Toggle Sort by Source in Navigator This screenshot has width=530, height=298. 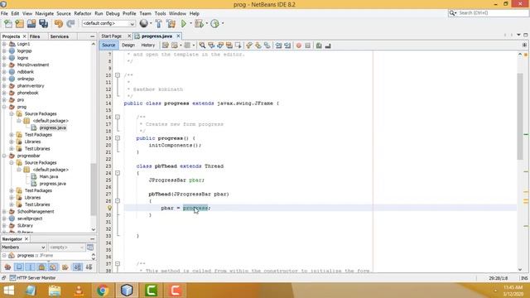[x=89, y=267]
